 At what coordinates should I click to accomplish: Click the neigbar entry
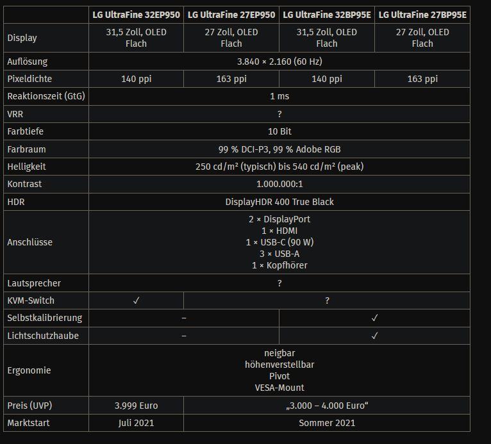[x=279, y=353]
